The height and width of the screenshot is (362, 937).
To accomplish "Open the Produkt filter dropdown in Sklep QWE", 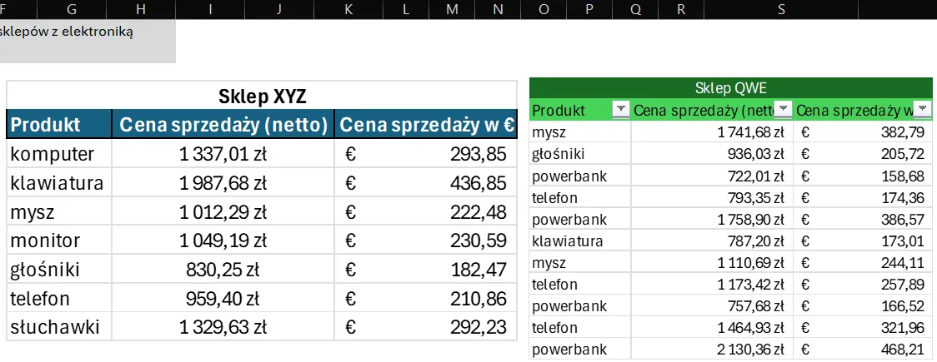I will click(620, 110).
